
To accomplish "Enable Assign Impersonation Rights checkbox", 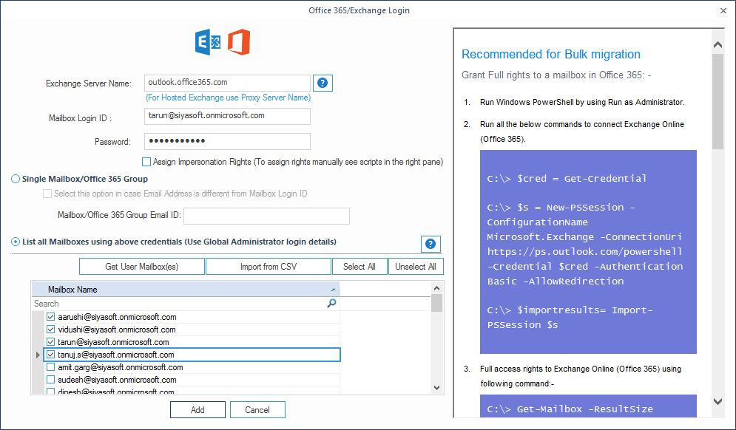I will coord(146,162).
